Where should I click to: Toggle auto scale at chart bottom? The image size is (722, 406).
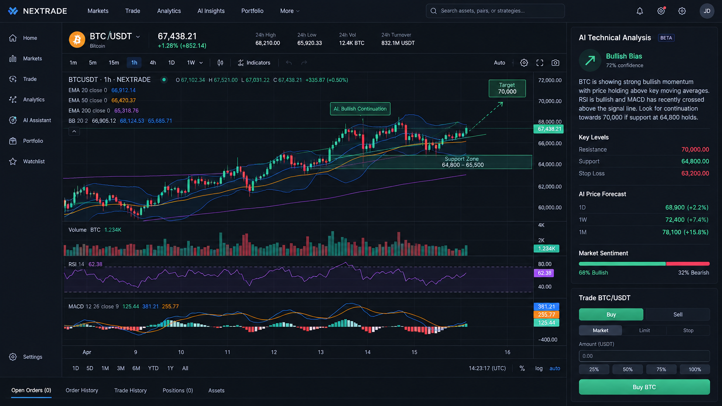pyautogui.click(x=555, y=368)
